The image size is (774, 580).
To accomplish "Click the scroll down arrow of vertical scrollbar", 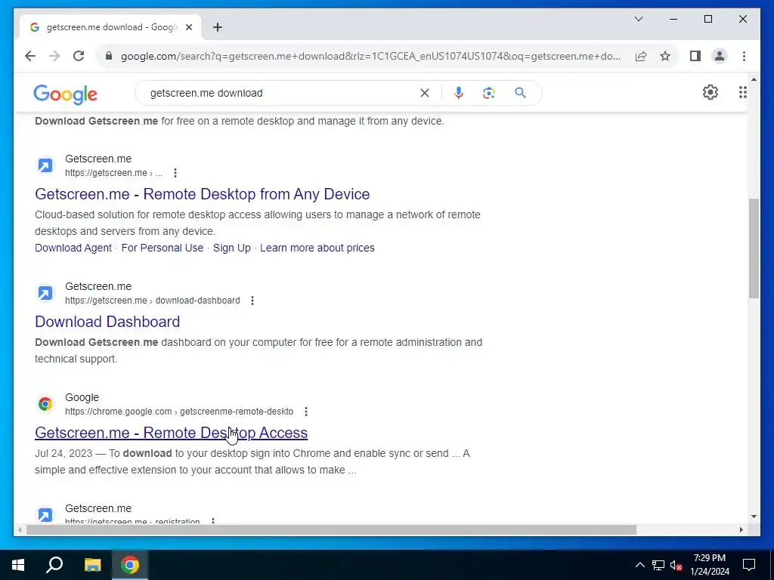I will pyautogui.click(x=754, y=517).
